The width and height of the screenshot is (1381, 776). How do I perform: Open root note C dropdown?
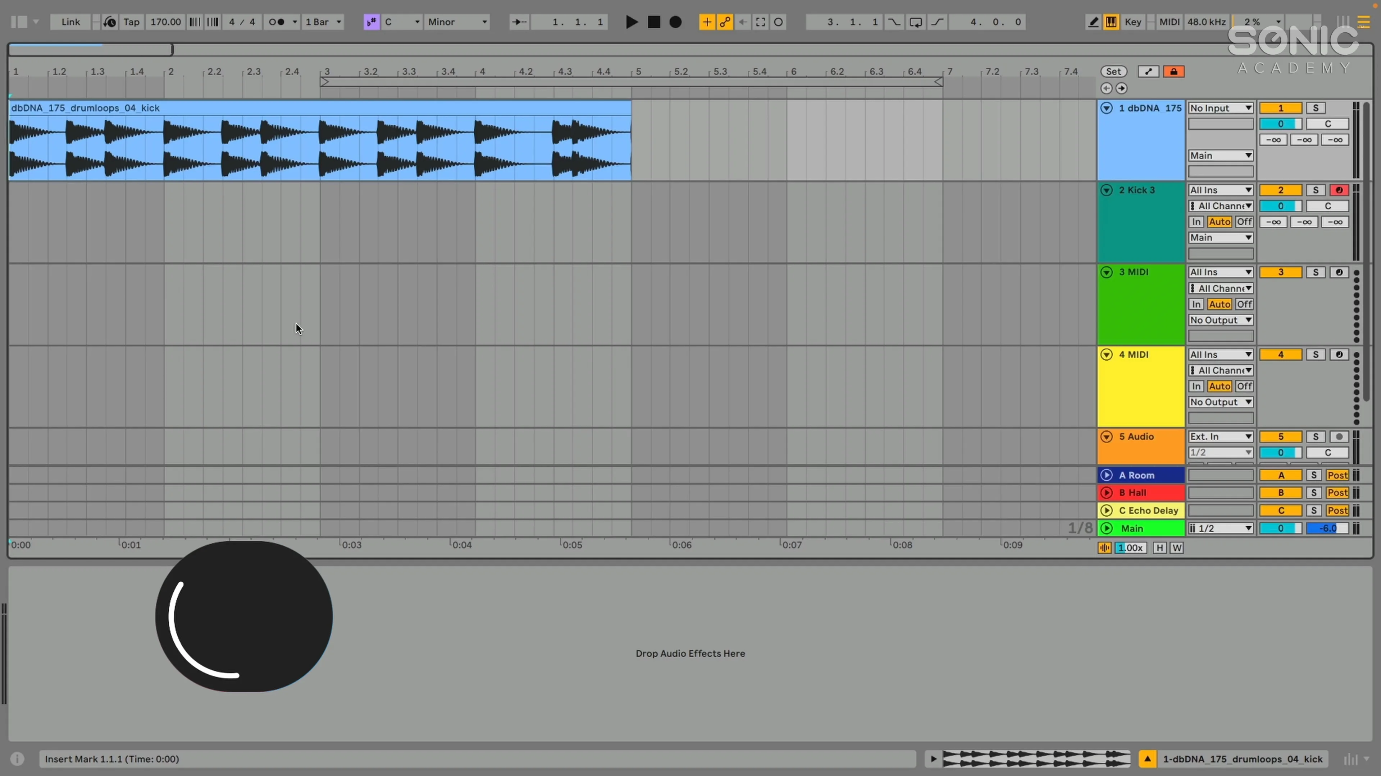click(402, 22)
